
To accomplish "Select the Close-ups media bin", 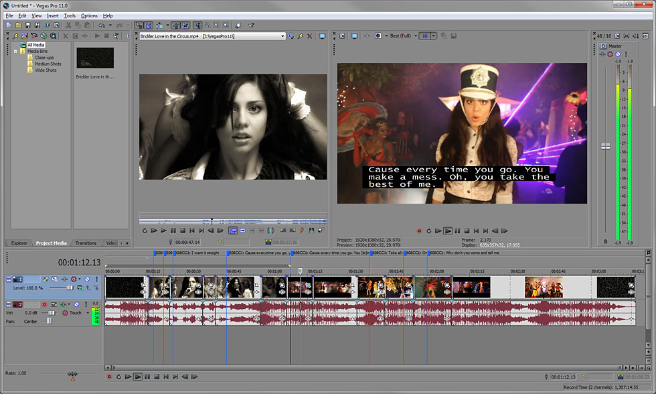I will 44,58.
